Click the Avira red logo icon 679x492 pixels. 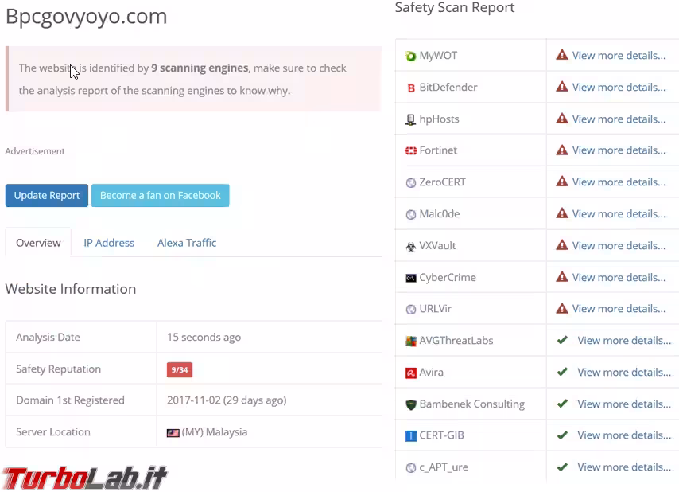410,373
